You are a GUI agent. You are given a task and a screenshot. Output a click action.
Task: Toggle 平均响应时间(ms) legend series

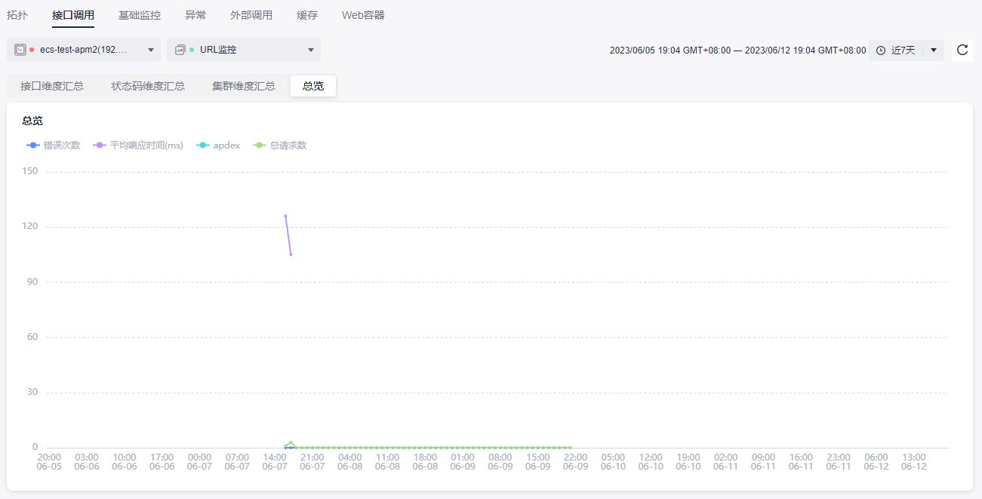click(x=138, y=145)
